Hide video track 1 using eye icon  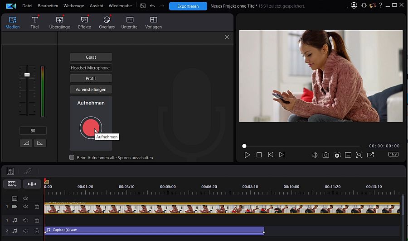click(x=26, y=207)
